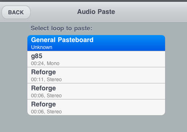Choose the Reforge loop lasting 00:11
The image size is (187, 132).
[x=96, y=75]
